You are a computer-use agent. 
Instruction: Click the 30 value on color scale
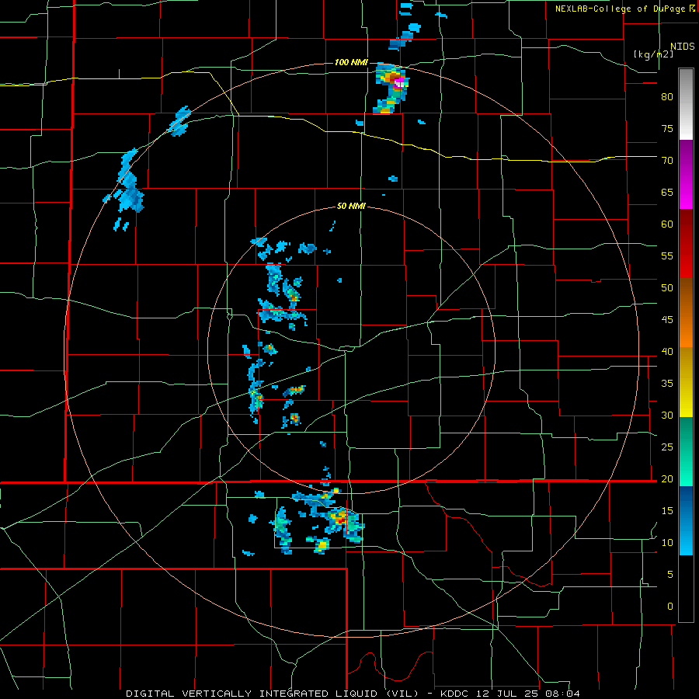tap(667, 415)
